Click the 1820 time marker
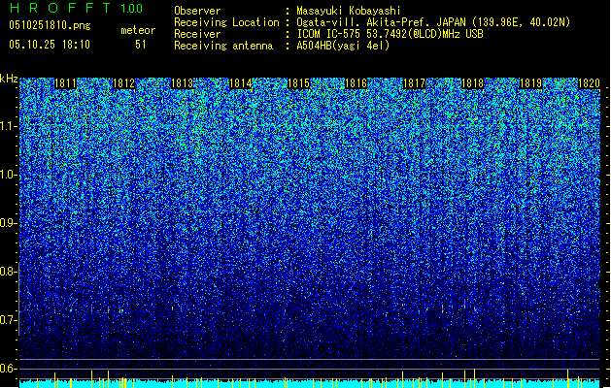The height and width of the screenshot is (388, 611). tap(589, 83)
